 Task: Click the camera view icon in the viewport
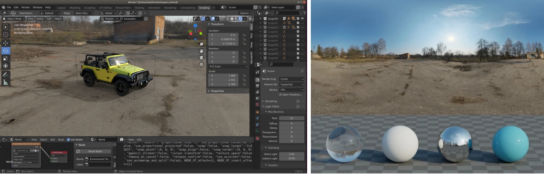click(x=201, y=58)
